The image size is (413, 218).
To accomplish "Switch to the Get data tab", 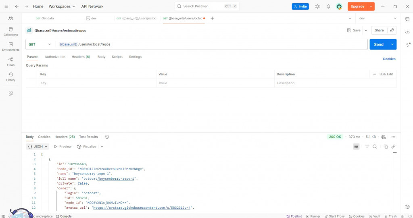I will [45, 18].
